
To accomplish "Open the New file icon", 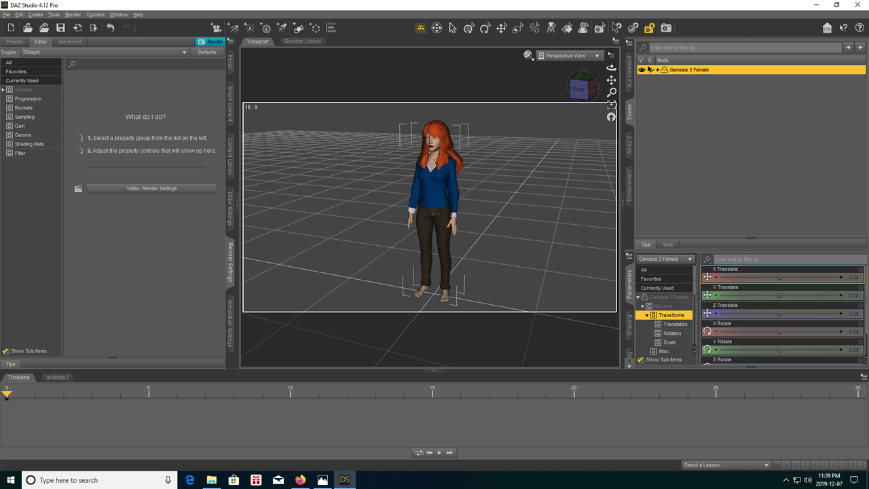I will tap(11, 28).
